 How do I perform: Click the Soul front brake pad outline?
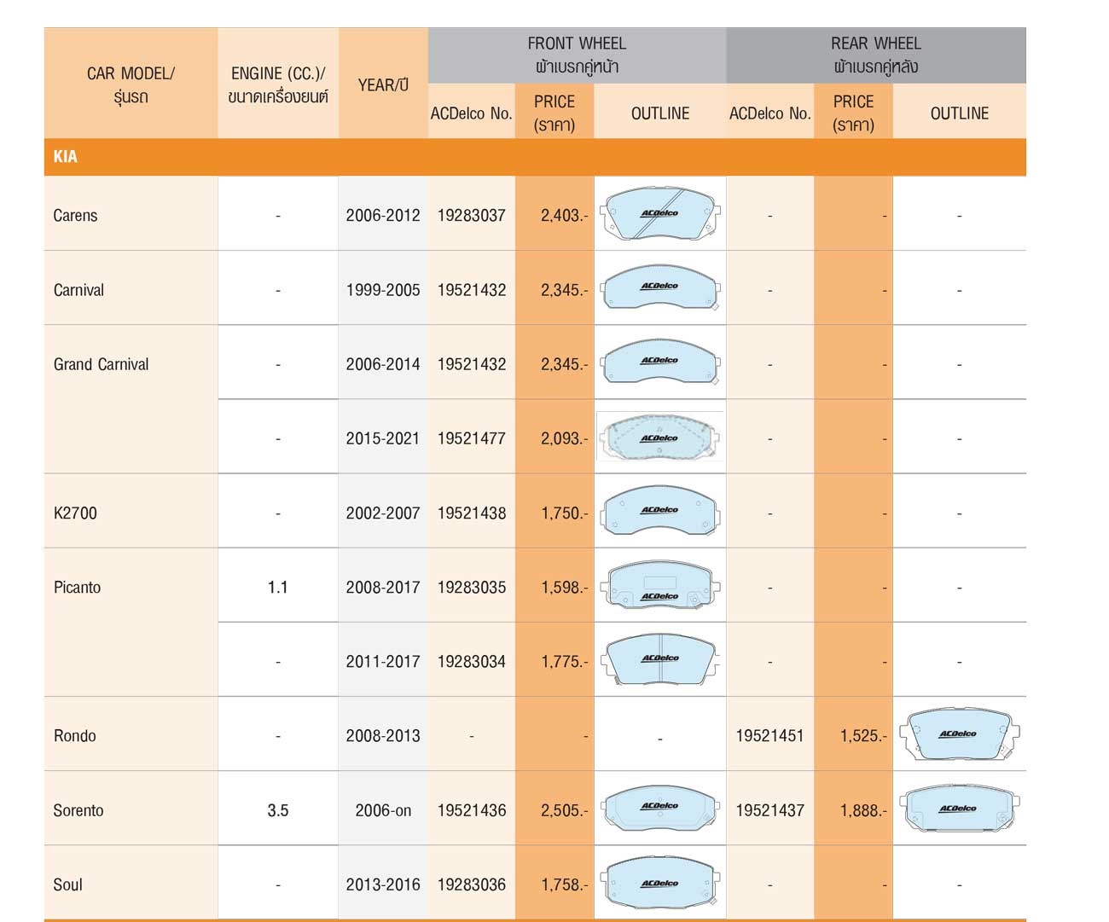point(660,883)
